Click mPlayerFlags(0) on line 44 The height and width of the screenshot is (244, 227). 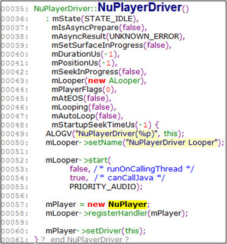83,90
